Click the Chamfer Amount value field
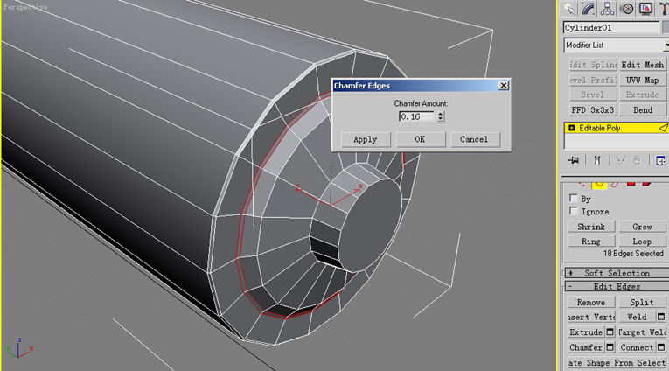 [417, 116]
